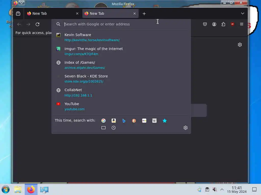Viewport: 261px width, 195px height.
Task: Open Seven Black - KDE Store suggestion
Action: (x=121, y=79)
